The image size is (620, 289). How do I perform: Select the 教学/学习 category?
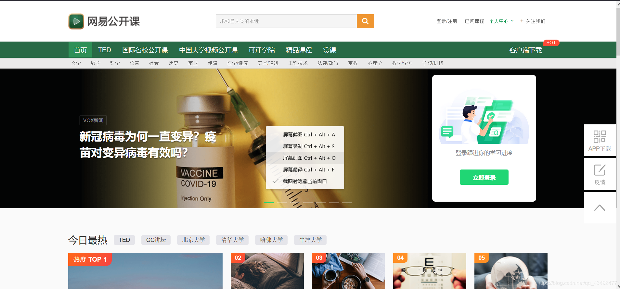tap(402, 63)
